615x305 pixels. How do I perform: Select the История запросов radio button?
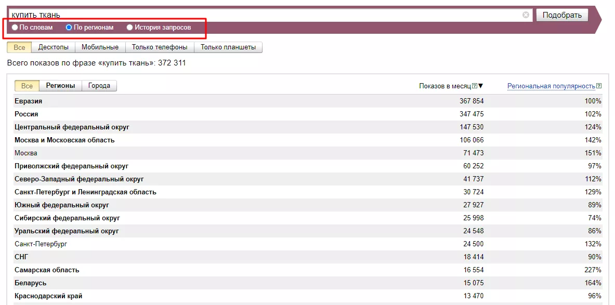tap(130, 28)
